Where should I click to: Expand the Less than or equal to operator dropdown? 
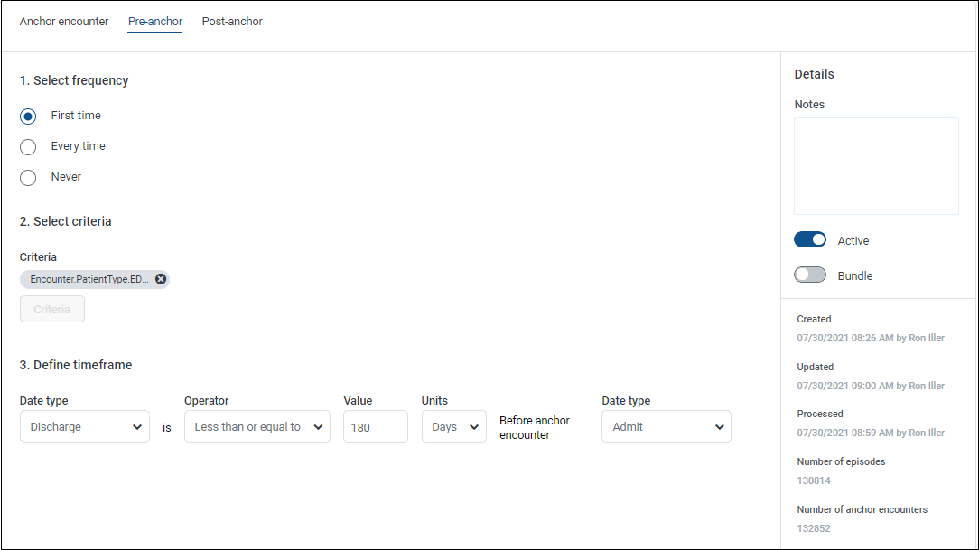[257, 427]
